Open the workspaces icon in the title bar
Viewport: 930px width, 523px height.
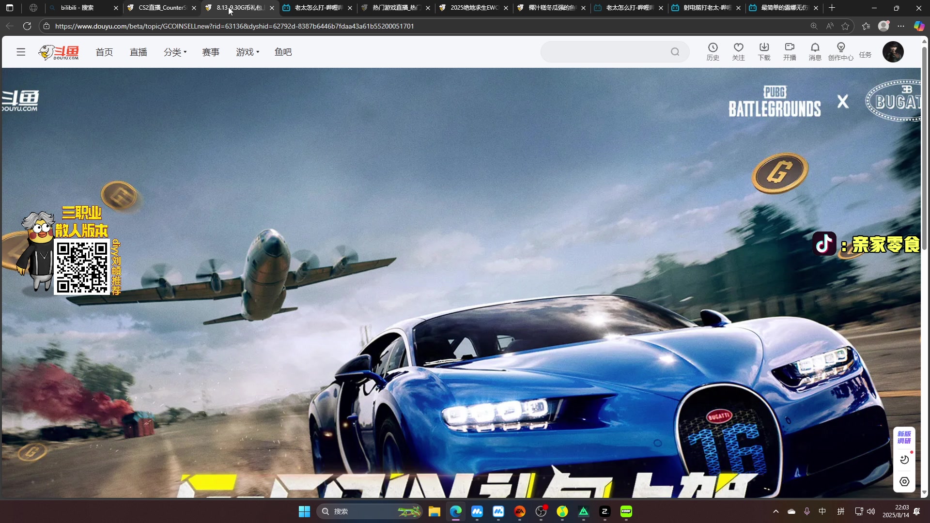pyautogui.click(x=33, y=8)
